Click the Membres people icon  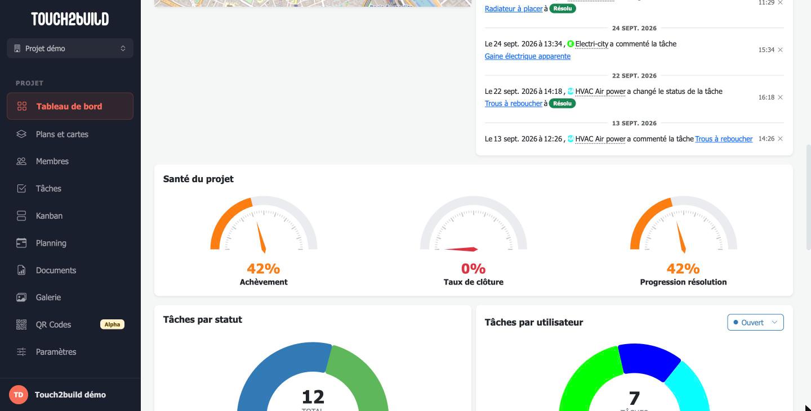coord(21,161)
